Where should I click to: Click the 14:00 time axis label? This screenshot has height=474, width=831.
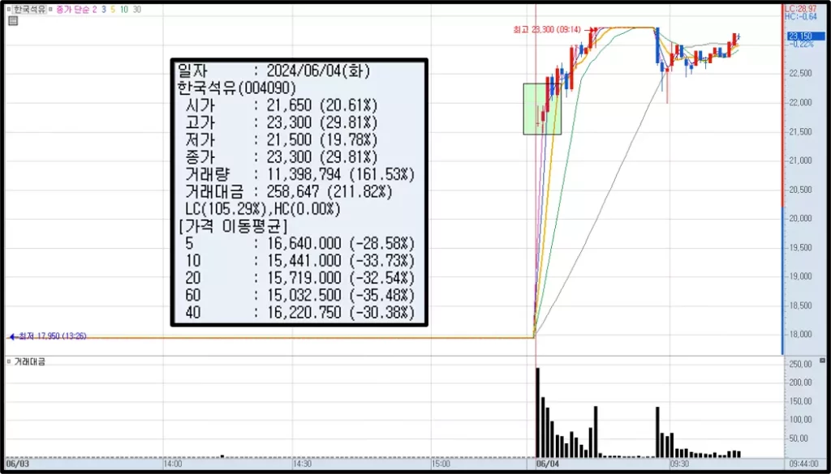coord(173,463)
